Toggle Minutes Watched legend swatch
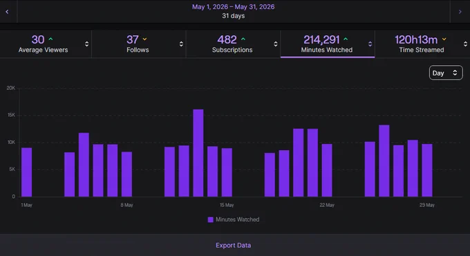The width and height of the screenshot is (470, 256). [210, 220]
